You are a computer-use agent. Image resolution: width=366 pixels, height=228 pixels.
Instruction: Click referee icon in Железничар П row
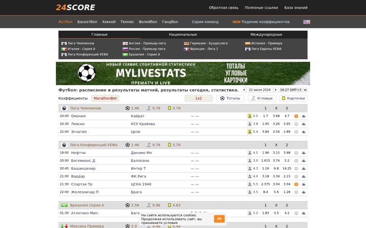[x=250, y=192]
